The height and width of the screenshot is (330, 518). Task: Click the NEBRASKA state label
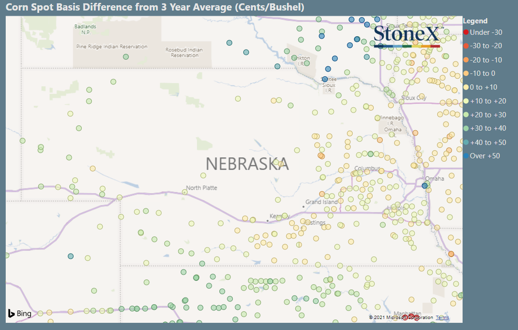[247, 164]
